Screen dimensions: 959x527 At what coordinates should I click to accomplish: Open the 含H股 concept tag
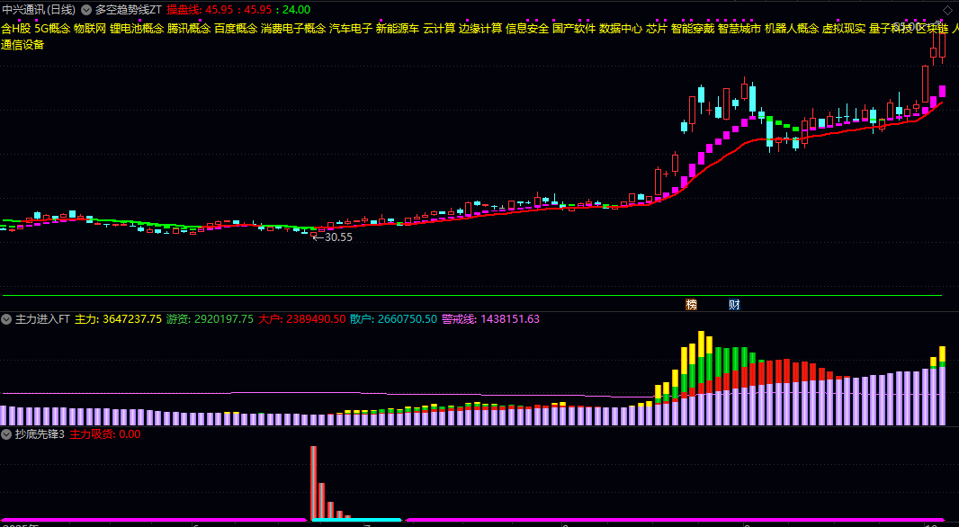(x=16, y=28)
